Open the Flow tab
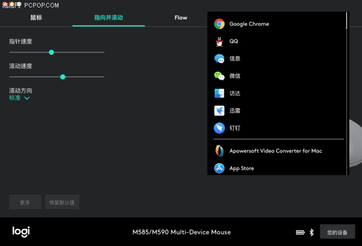362x246 pixels. [181, 17]
